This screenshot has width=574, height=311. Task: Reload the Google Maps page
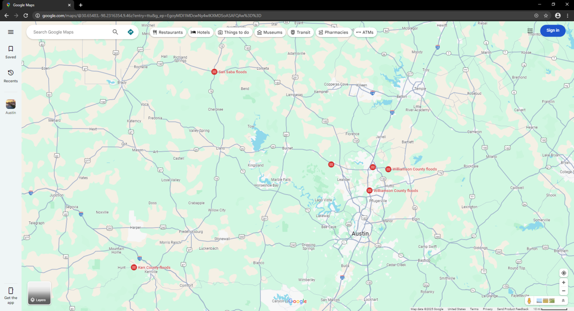point(26,15)
